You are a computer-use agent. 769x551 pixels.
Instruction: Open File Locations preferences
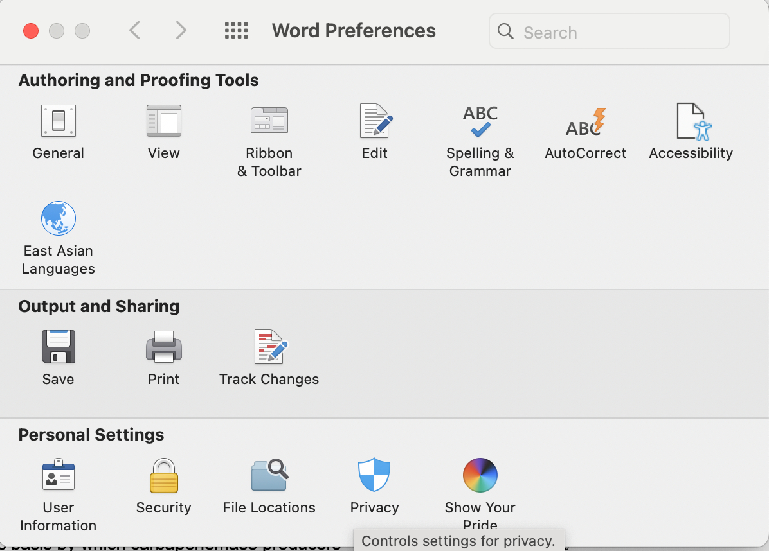click(269, 476)
